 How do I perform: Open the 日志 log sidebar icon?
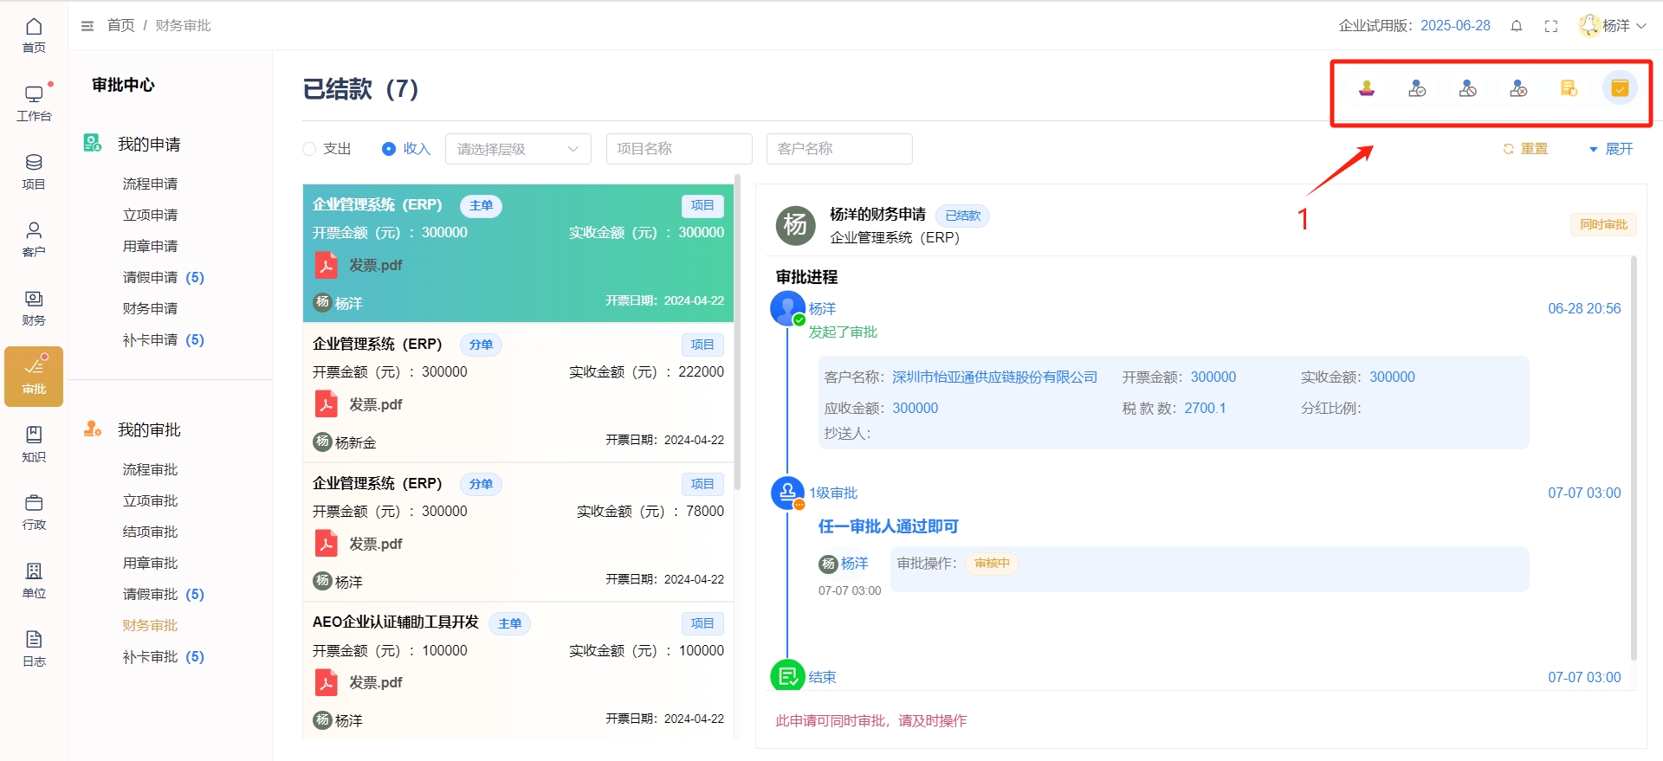click(34, 649)
